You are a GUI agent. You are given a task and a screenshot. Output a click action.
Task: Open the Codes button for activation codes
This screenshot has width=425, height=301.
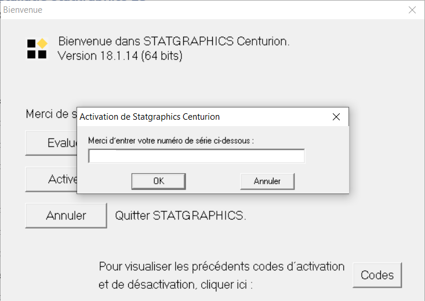coord(377,275)
